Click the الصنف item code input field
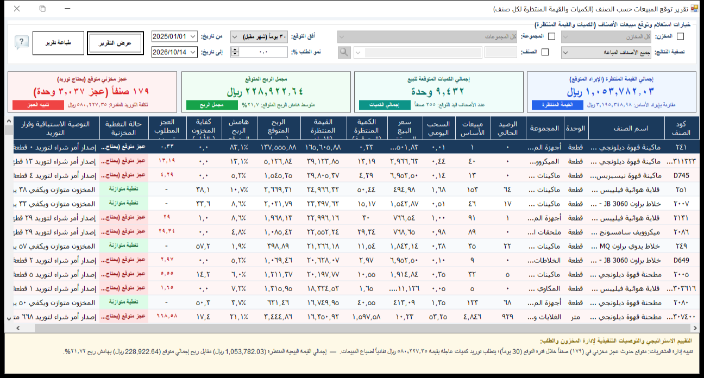Image resolution: width=704 pixels, height=378 pixels. coord(501,52)
